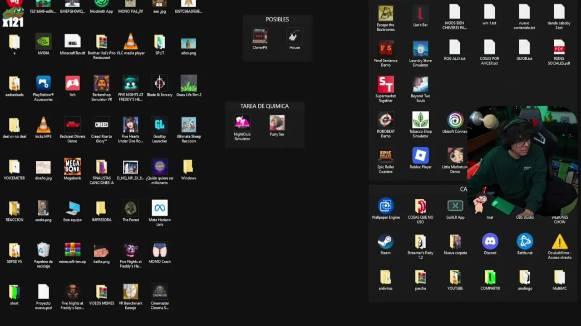Open REDES SOCIALES.pdf file

(559, 48)
